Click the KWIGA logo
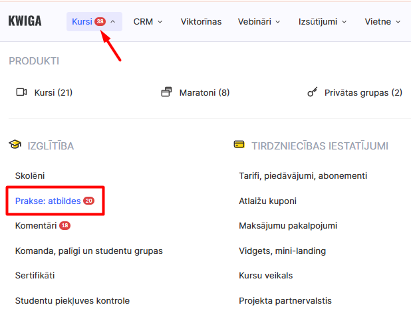The width and height of the screenshot is (411, 313). pyautogui.click(x=25, y=21)
